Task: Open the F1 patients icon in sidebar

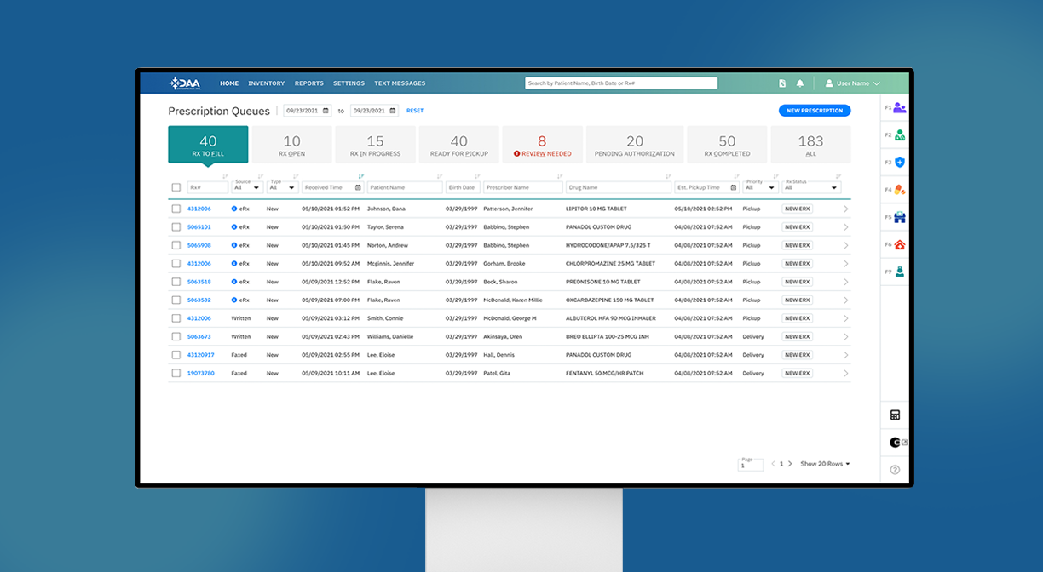Action: [899, 108]
